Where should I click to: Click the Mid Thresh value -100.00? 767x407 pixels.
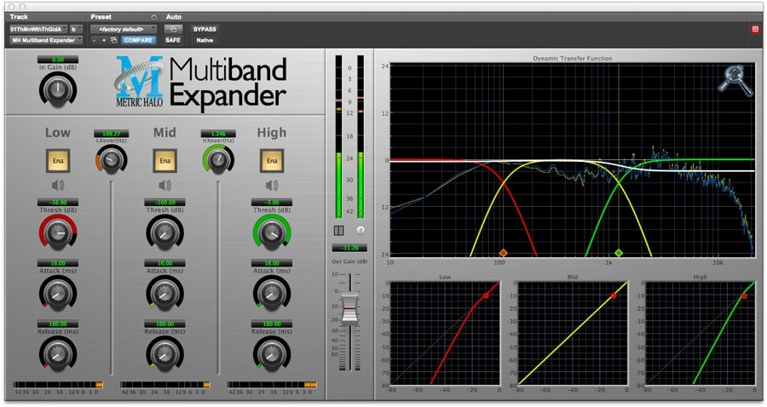164,203
